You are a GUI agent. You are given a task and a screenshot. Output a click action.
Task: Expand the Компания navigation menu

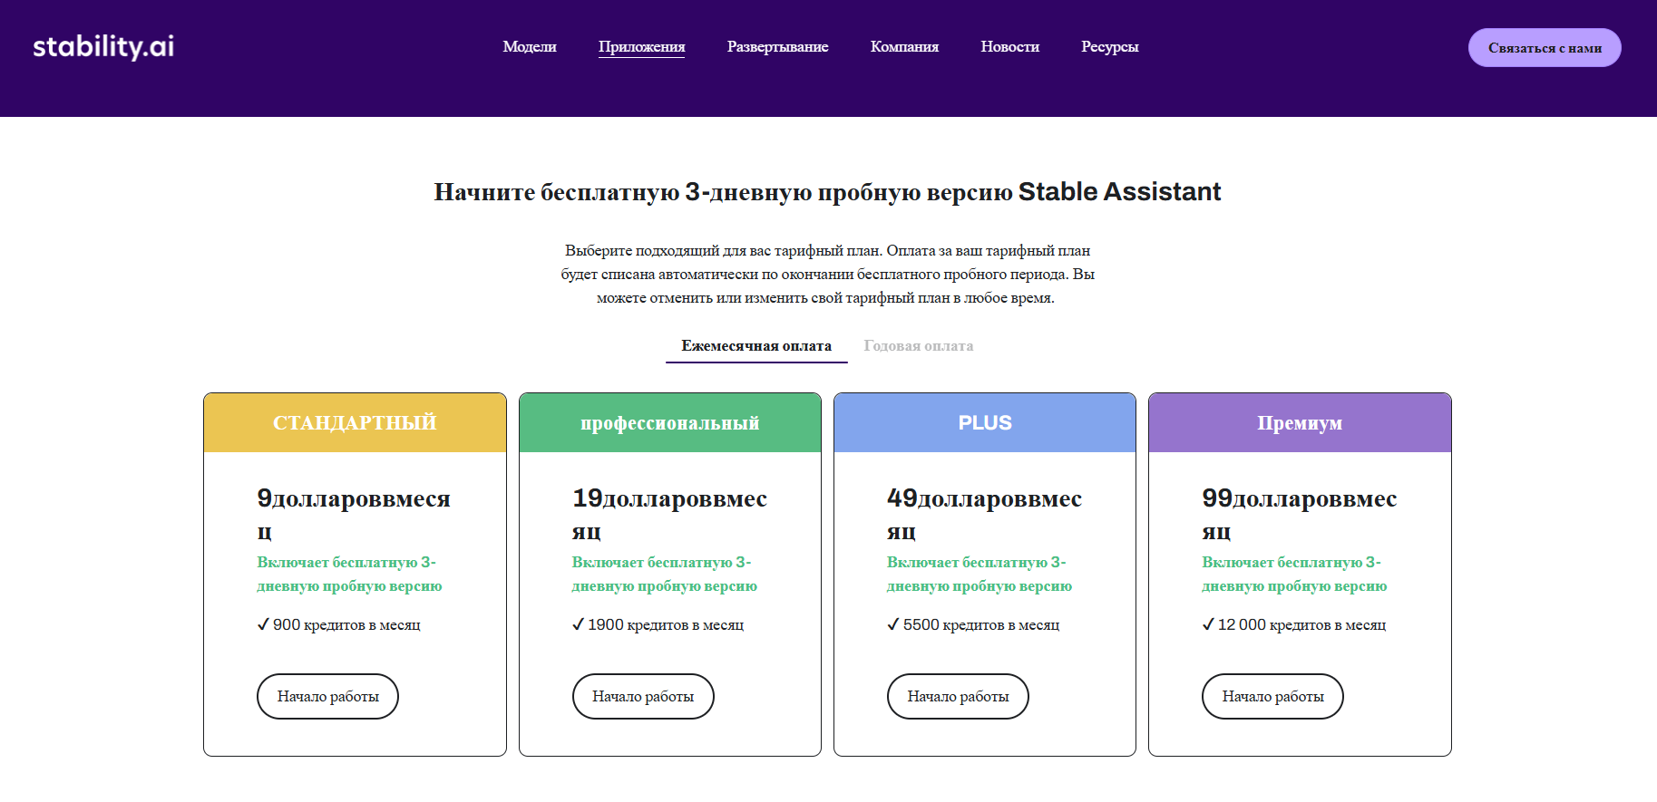[x=904, y=47]
